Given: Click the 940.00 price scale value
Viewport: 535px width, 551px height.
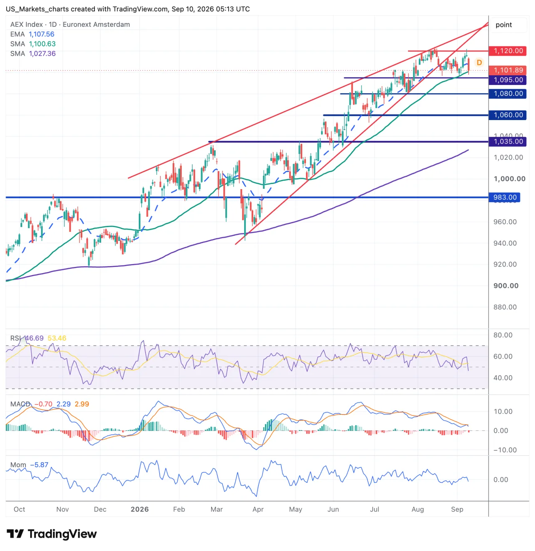Looking at the screenshot, I should click(x=505, y=243).
